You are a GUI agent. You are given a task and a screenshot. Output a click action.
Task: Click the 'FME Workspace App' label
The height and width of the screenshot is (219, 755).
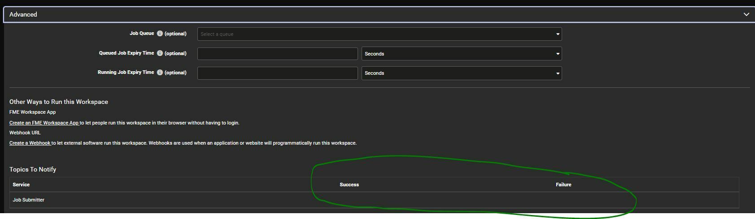coord(33,112)
